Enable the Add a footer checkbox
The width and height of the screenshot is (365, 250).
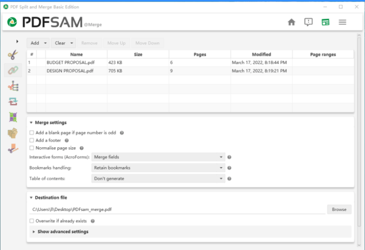pyautogui.click(x=32, y=140)
